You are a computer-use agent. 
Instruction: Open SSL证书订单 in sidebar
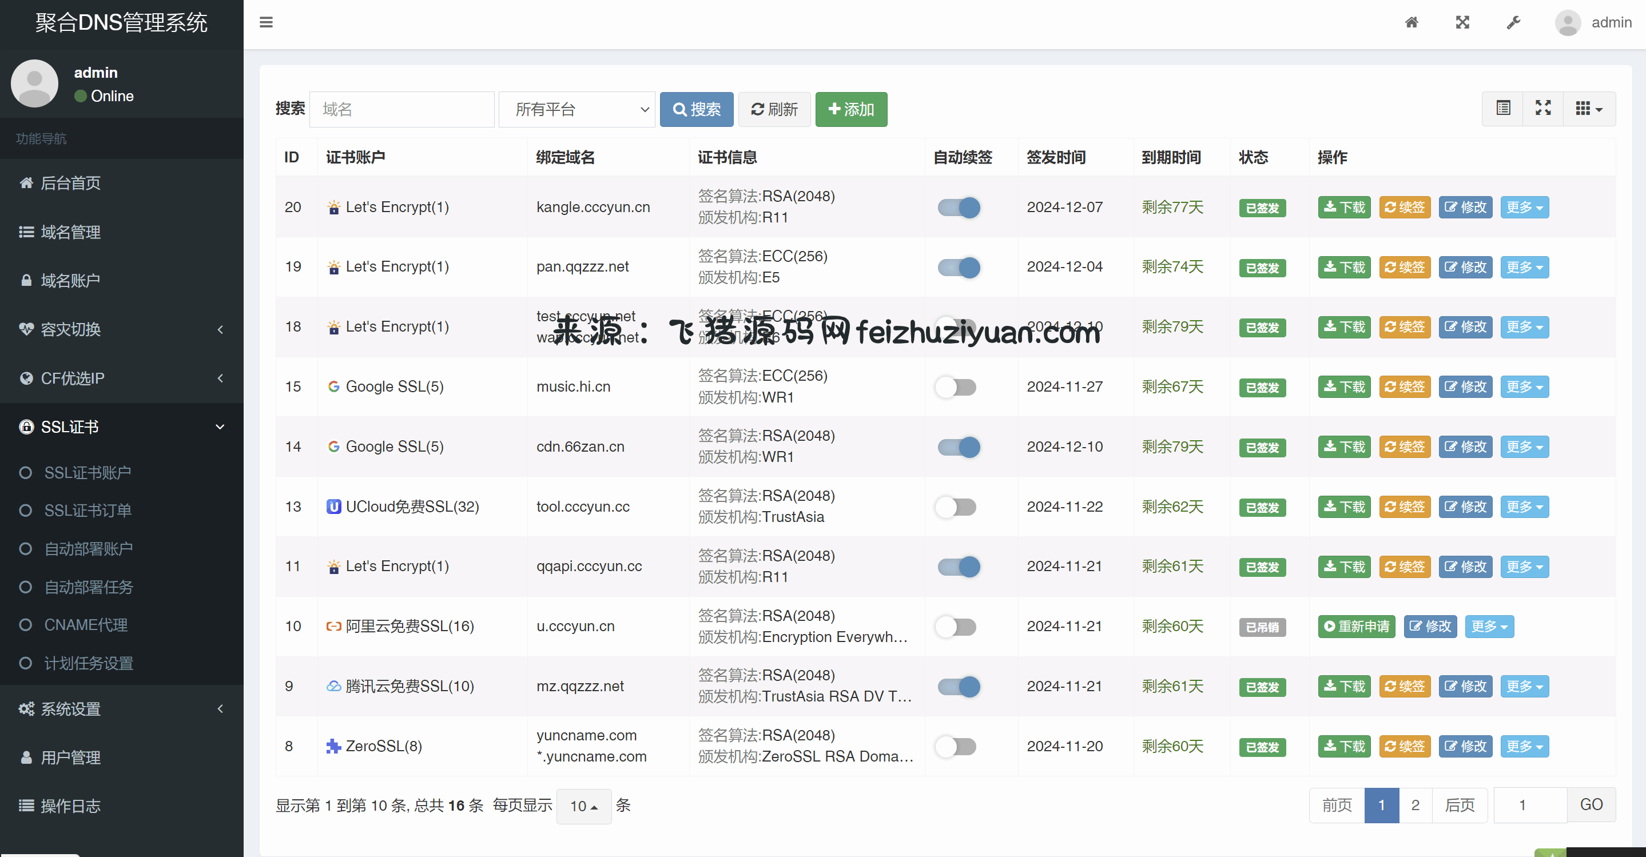[x=88, y=510]
